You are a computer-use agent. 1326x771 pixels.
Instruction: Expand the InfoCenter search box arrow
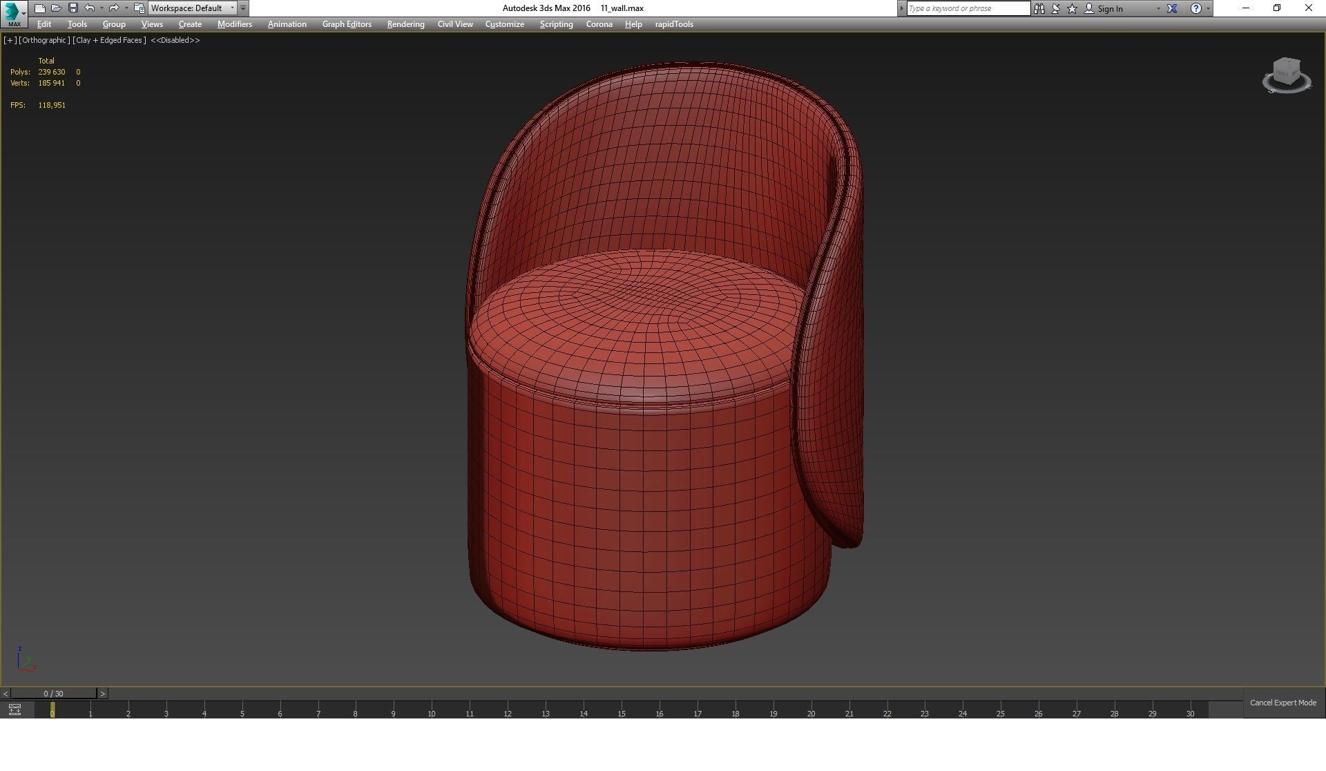point(901,8)
